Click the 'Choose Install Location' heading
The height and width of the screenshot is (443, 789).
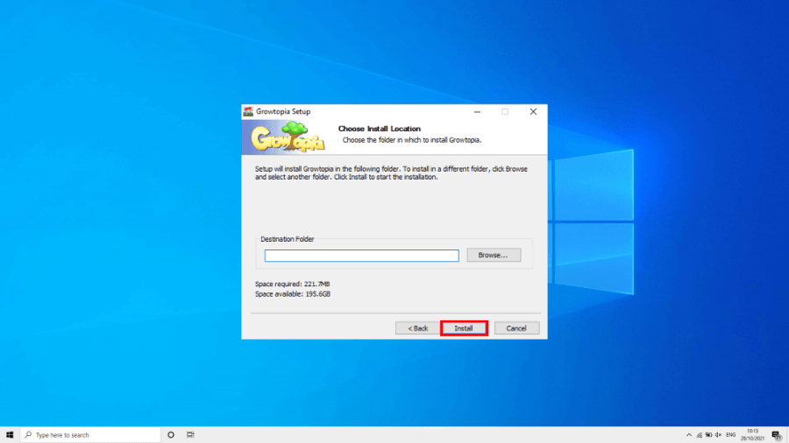click(380, 129)
